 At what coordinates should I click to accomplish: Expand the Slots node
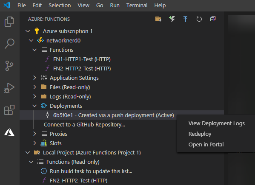[34, 143]
